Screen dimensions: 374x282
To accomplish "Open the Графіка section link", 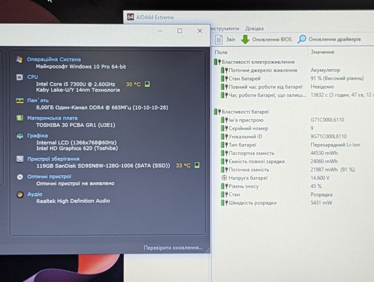I will coord(37,136).
